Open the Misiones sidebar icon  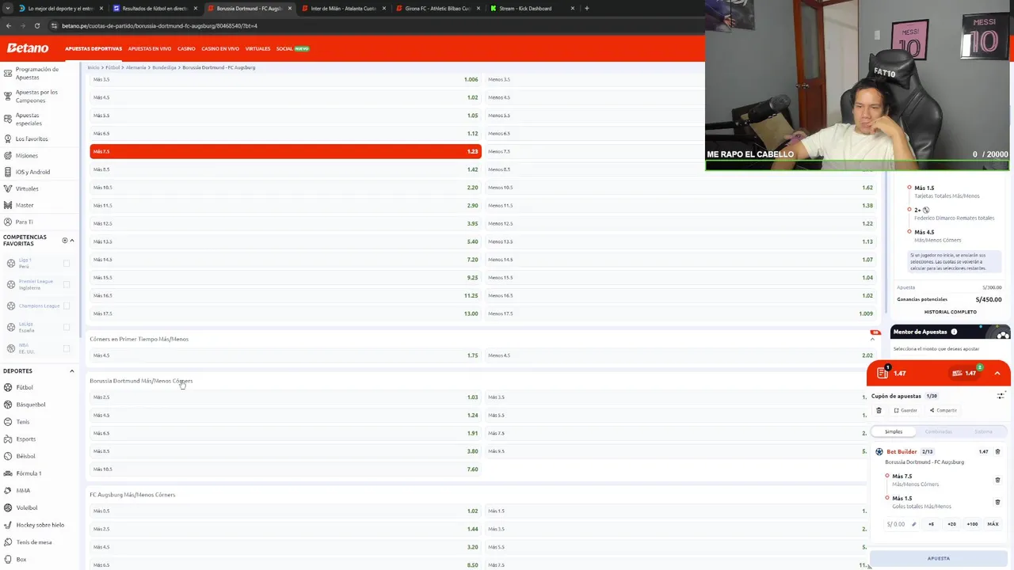8,155
